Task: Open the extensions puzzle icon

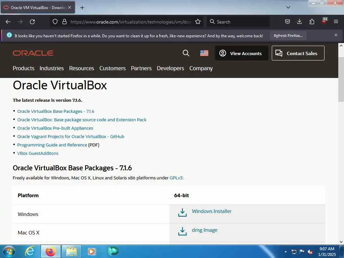Action: [x=312, y=22]
